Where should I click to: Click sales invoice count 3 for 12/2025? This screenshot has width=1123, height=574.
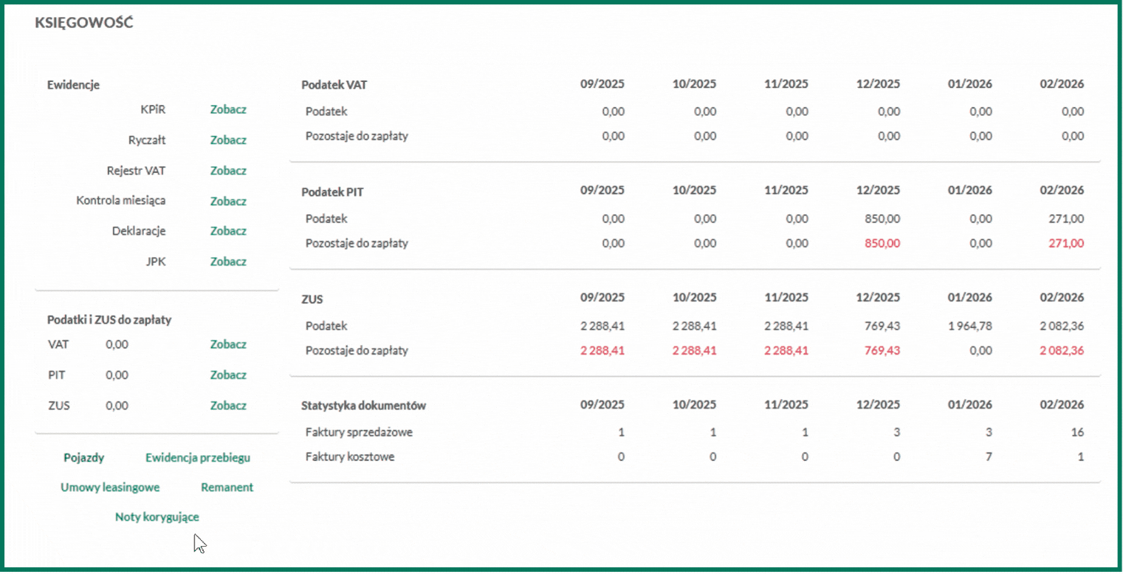tap(897, 433)
